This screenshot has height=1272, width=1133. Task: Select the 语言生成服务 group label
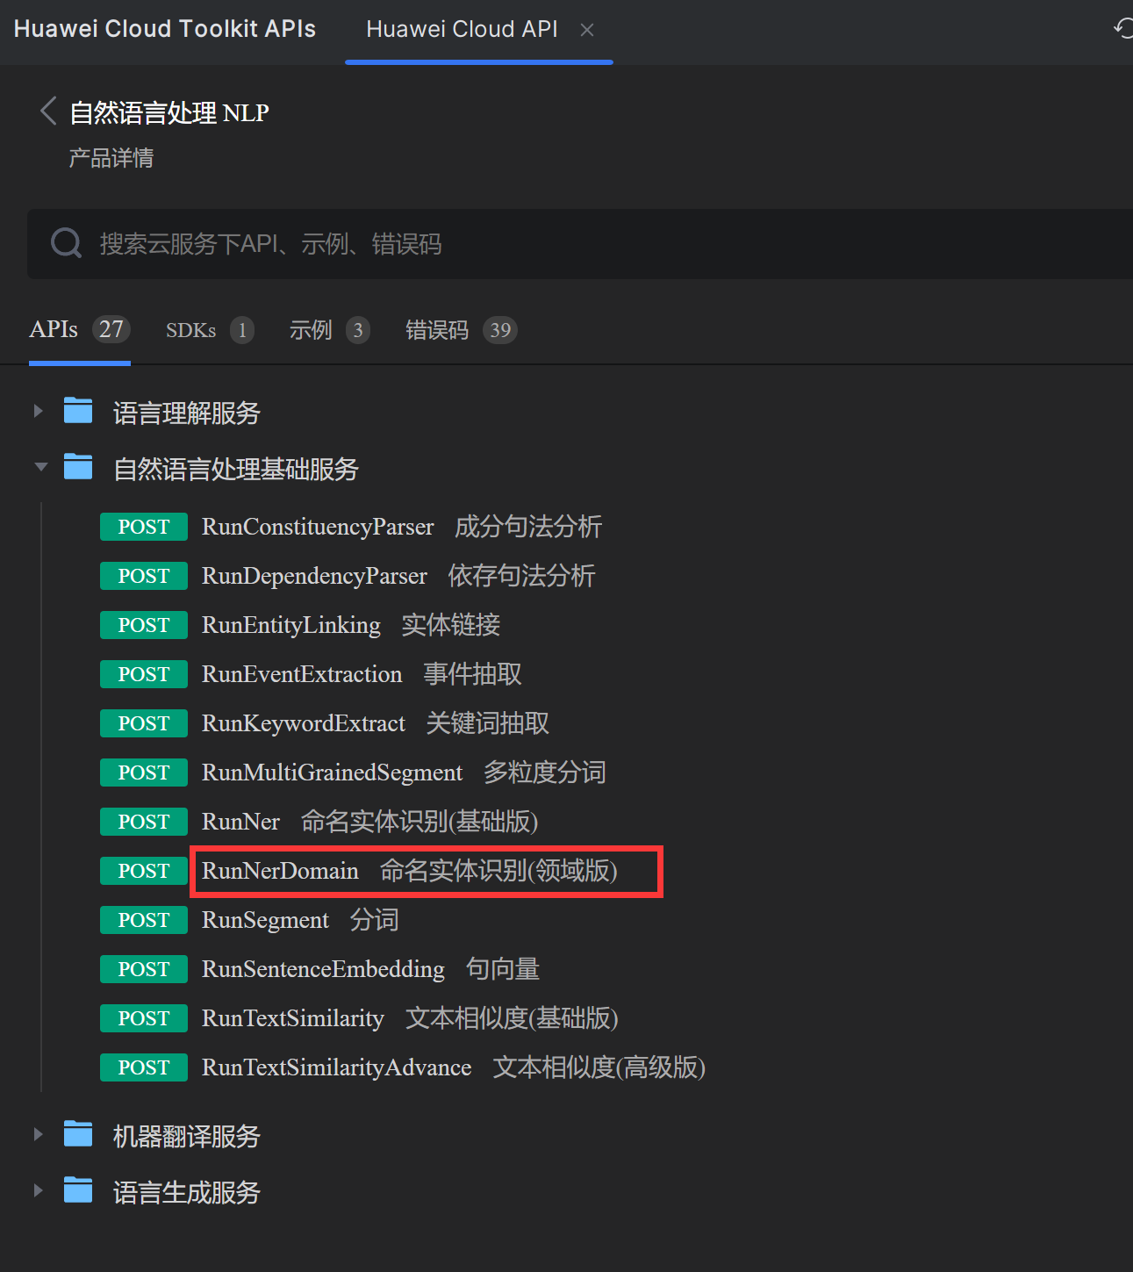(x=187, y=1192)
